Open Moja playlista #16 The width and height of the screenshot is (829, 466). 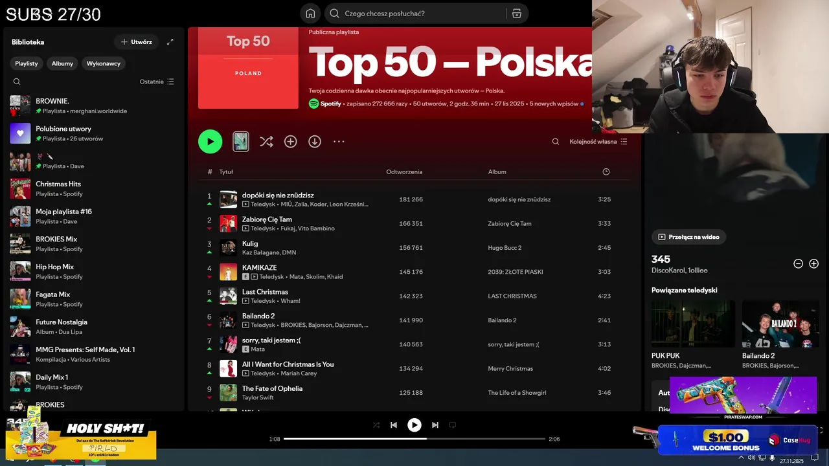[x=94, y=216]
